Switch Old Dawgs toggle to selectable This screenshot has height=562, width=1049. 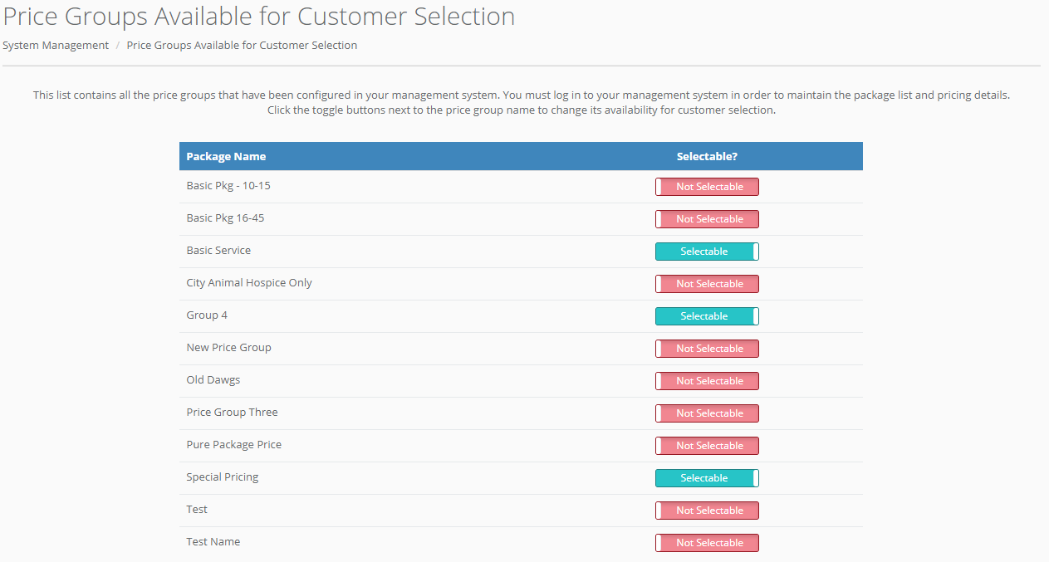coord(707,381)
